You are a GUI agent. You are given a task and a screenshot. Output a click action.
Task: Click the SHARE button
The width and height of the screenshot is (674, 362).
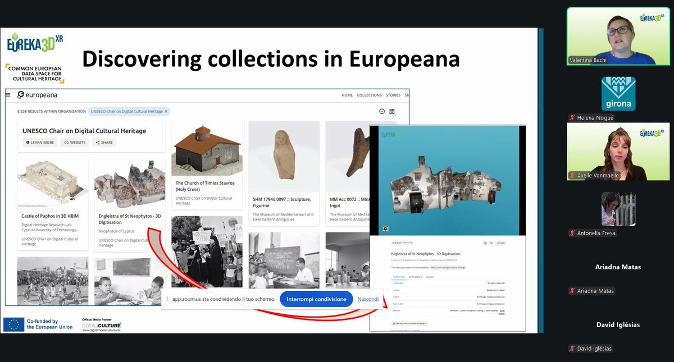click(x=104, y=143)
